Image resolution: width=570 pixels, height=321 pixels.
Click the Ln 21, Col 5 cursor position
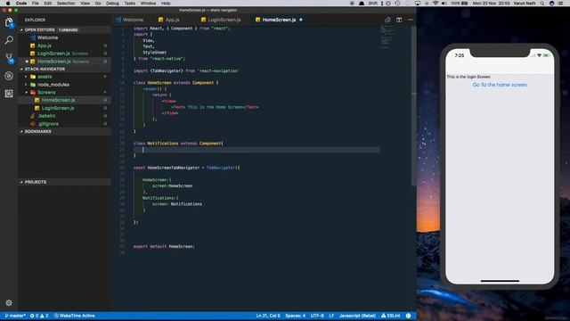coord(268,316)
